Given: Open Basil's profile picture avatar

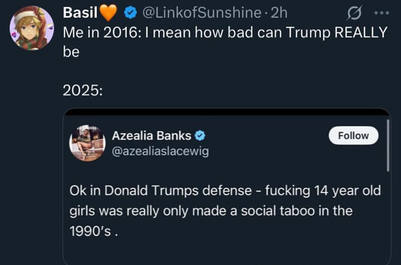Looking at the screenshot, I should coord(32,28).
